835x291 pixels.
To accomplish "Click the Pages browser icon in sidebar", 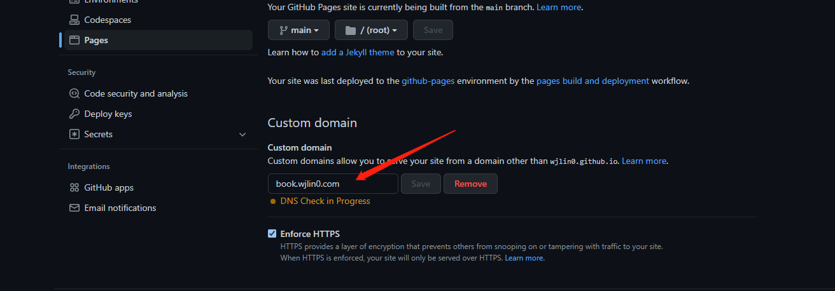I will [74, 40].
